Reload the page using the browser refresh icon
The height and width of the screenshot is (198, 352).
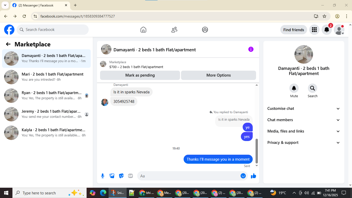point(24,16)
